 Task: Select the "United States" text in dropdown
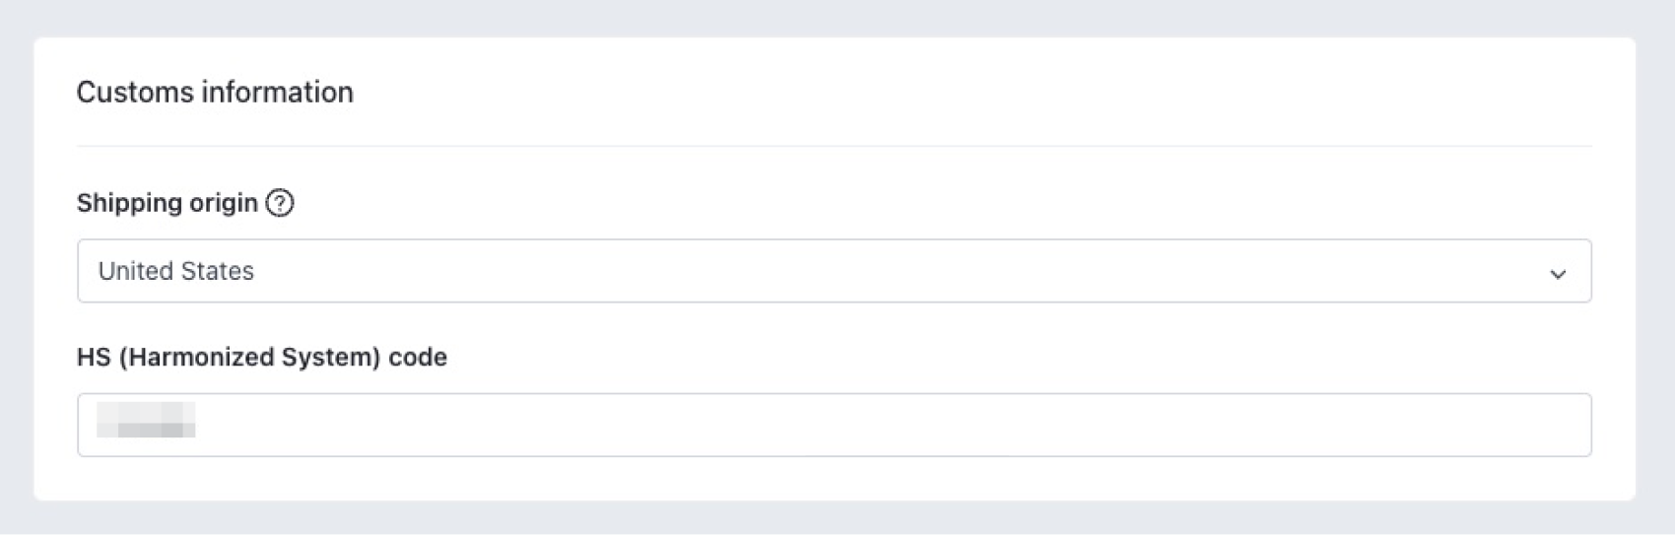point(176,271)
